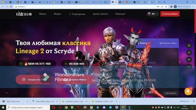This screenshot has height=110, width=196.
Task: Open the Telegram link in the side social icons
Action: pos(189,46)
